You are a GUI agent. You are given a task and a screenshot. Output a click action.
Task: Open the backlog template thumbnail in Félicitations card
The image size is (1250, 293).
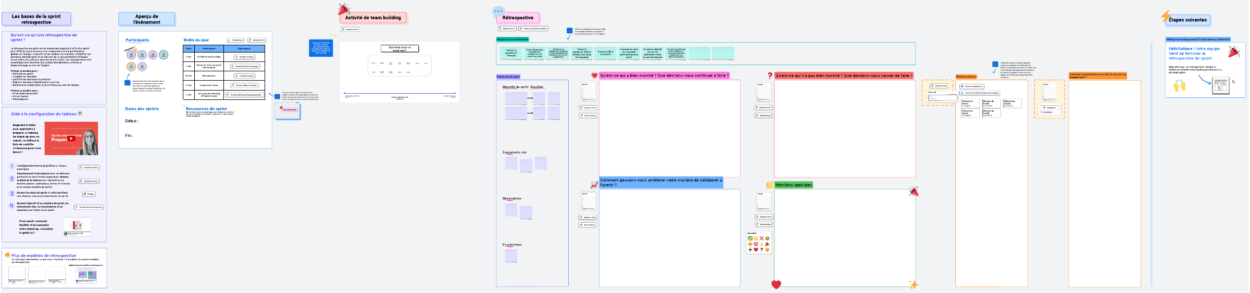pyautogui.click(x=1221, y=85)
